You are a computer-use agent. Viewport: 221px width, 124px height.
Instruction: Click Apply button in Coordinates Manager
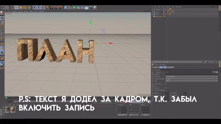pos(145,115)
